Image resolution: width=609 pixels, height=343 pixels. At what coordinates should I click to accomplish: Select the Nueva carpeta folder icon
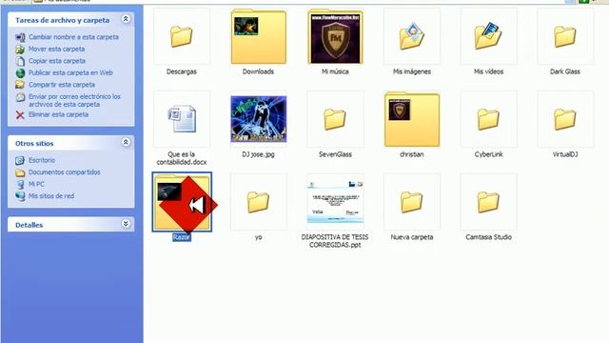point(412,202)
